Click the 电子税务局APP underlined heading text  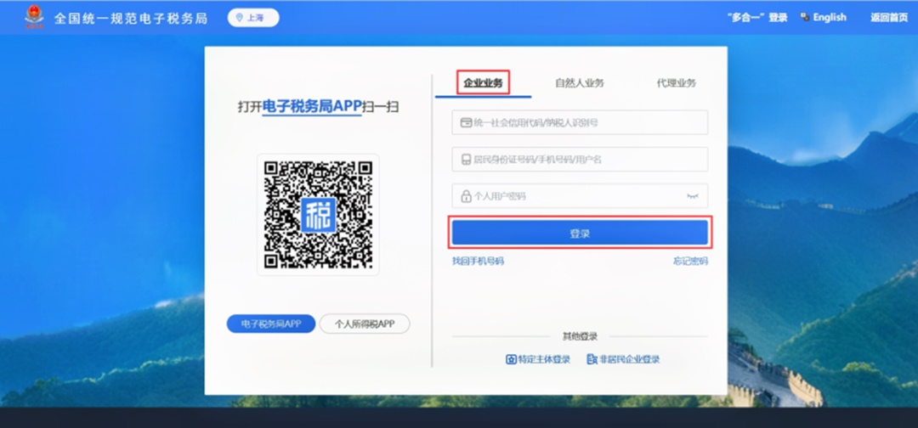[311, 106]
